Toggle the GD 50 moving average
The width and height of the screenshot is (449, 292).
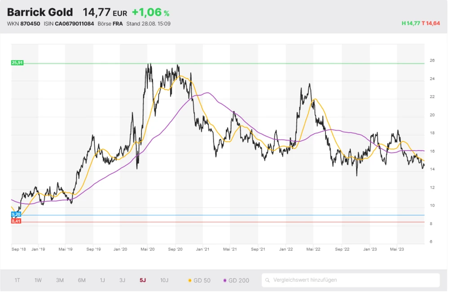tap(199, 280)
